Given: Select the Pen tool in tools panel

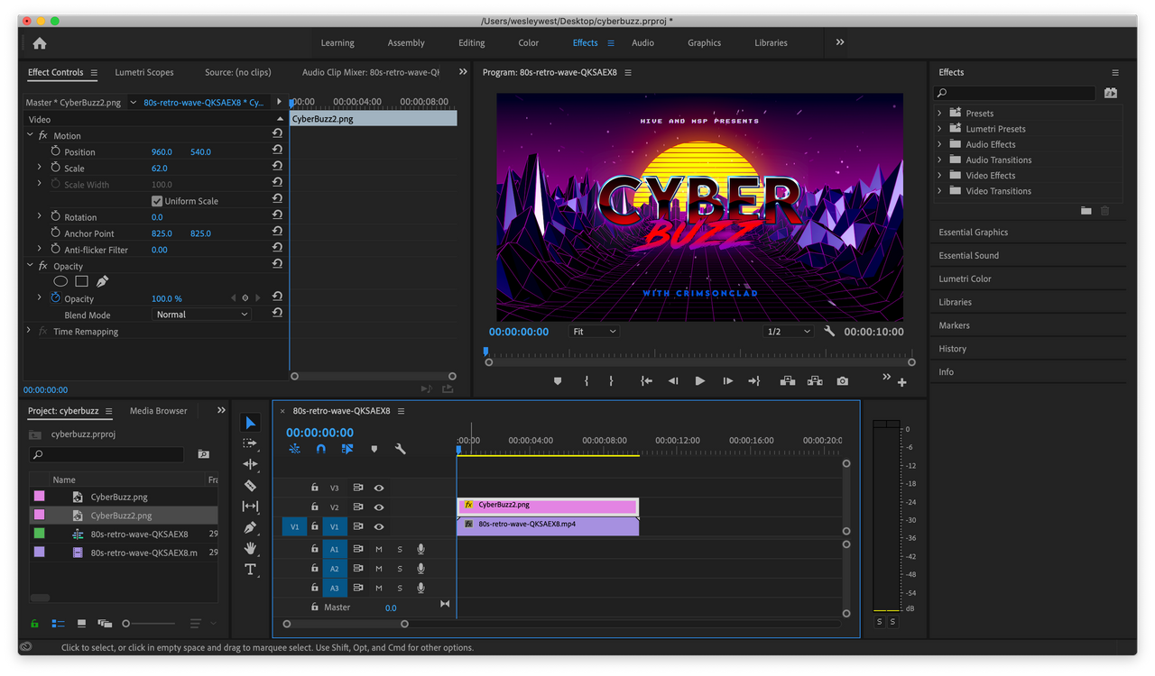Looking at the screenshot, I should (x=251, y=527).
